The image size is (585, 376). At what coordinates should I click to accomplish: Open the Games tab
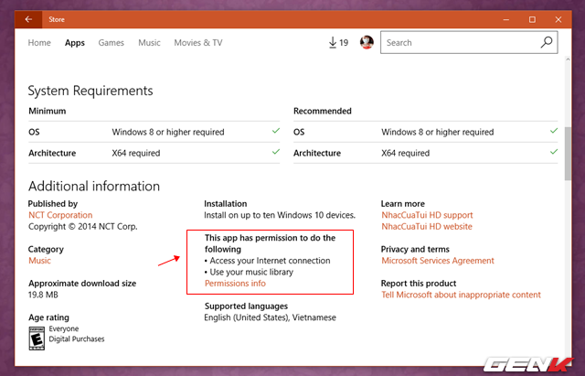[112, 43]
